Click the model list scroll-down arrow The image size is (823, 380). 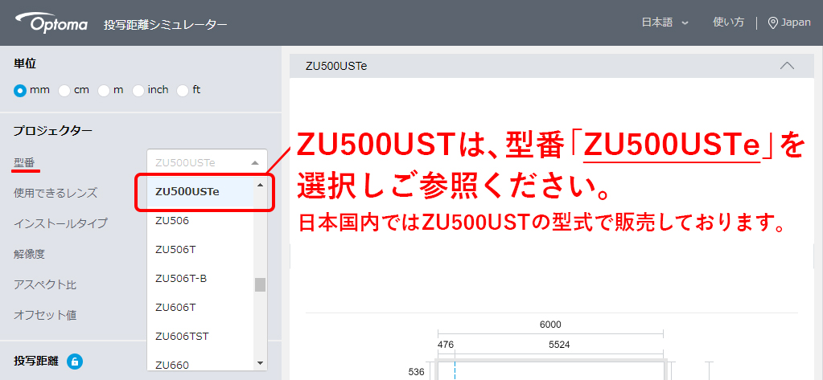pyautogui.click(x=261, y=362)
